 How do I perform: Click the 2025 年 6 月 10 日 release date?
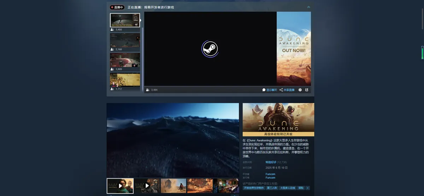point(277,167)
